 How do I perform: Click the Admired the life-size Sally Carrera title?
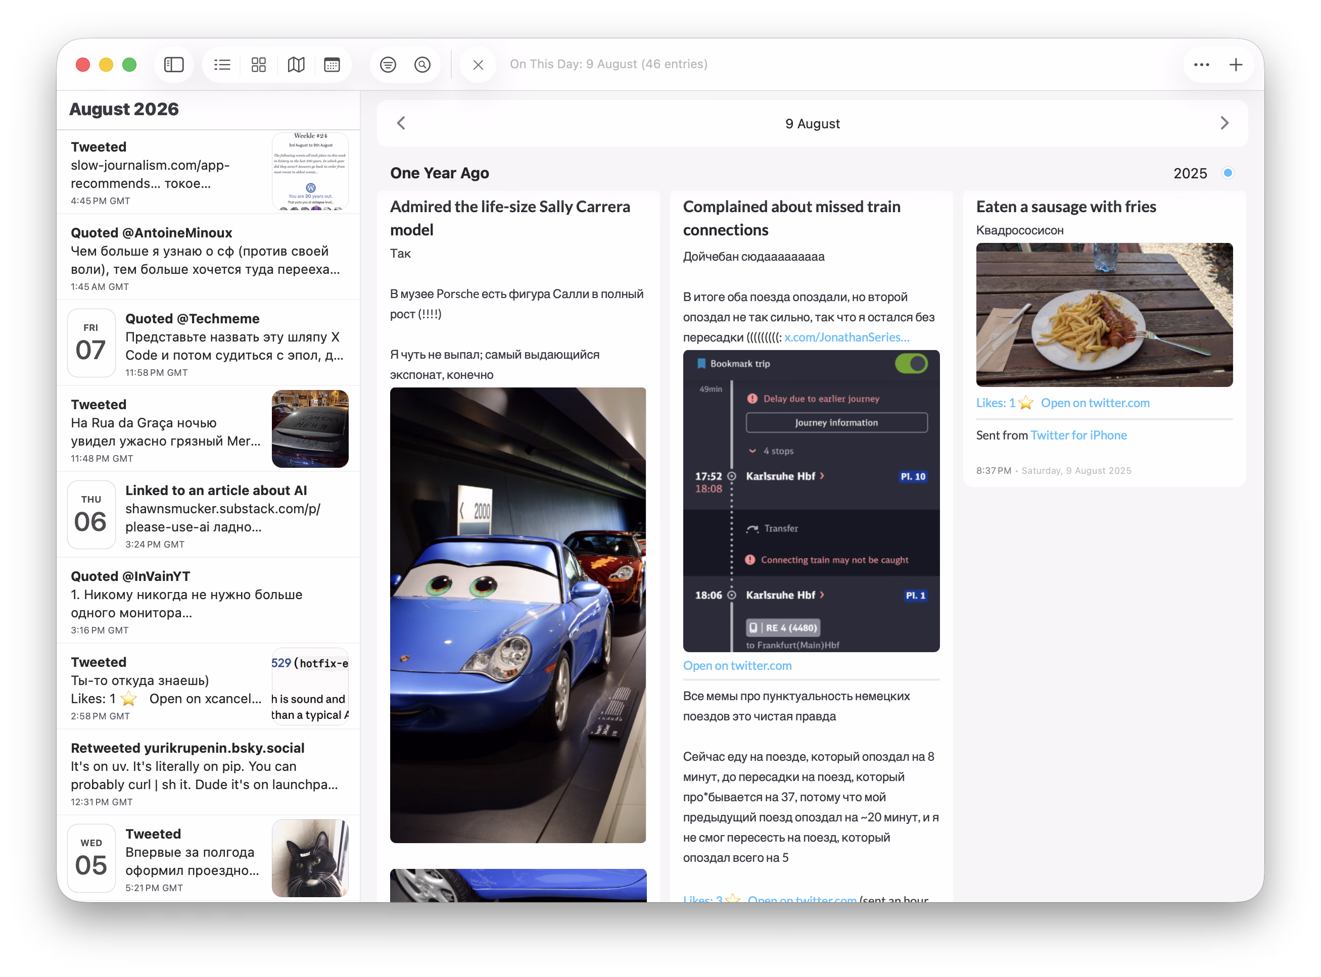(510, 218)
